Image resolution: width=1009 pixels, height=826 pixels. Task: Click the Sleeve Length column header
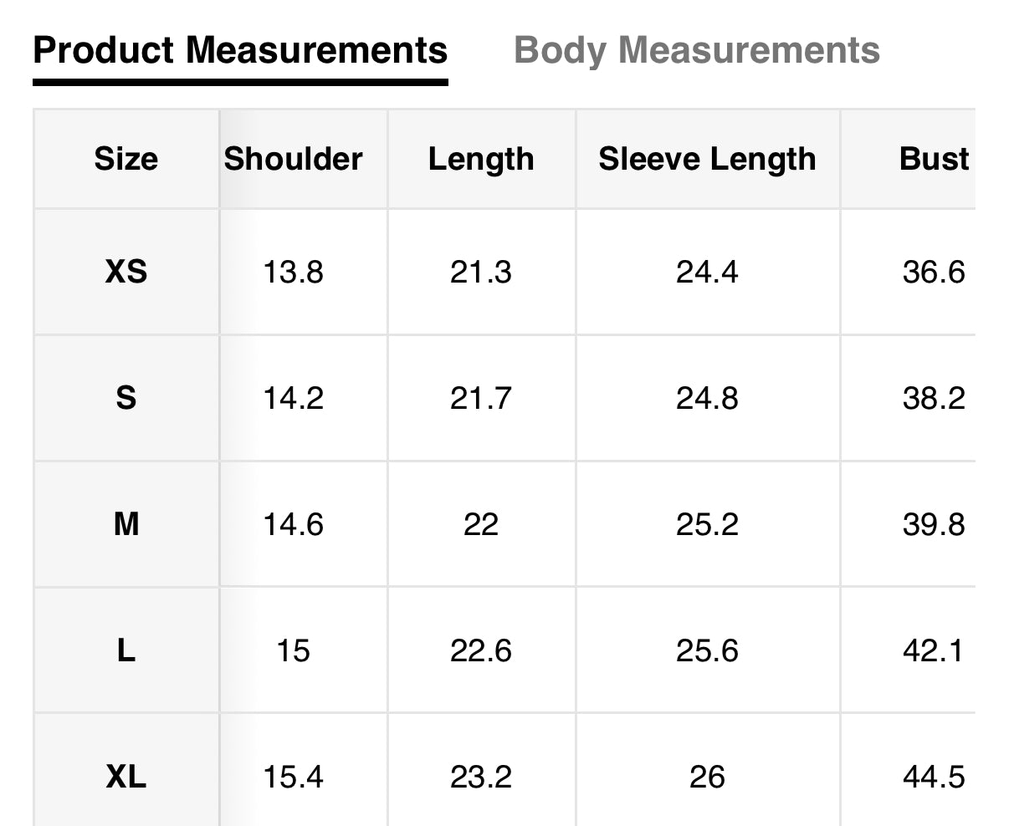[707, 159]
